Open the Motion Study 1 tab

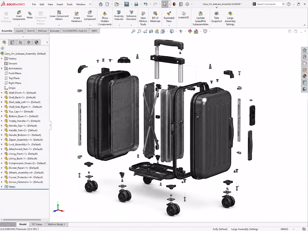pos(56,224)
